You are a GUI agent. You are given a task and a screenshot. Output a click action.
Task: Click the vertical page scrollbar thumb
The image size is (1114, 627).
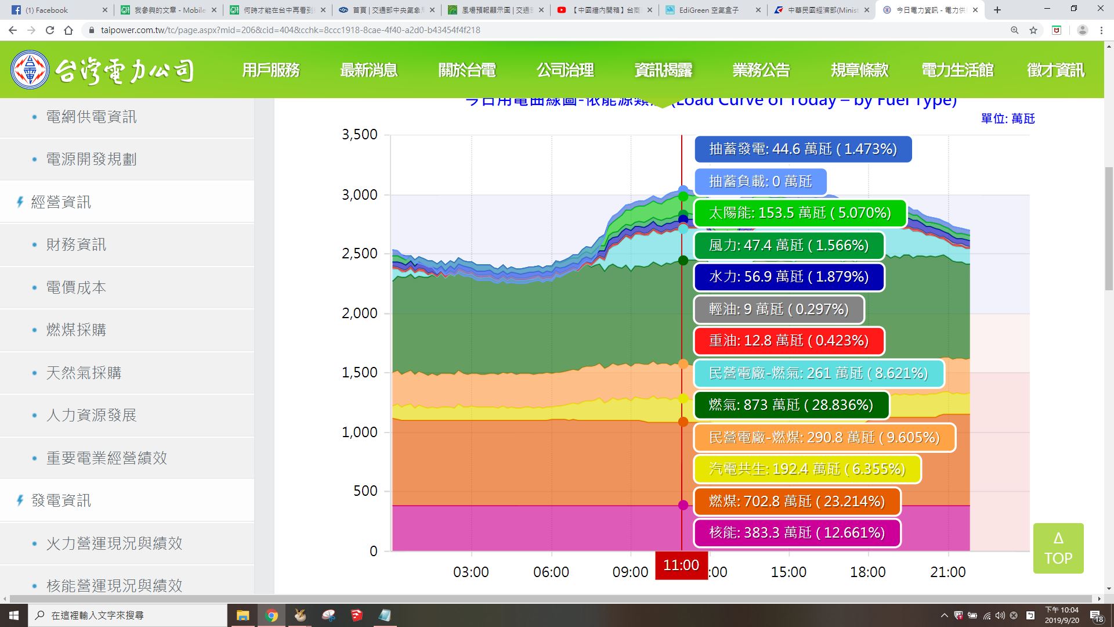[1109, 229]
